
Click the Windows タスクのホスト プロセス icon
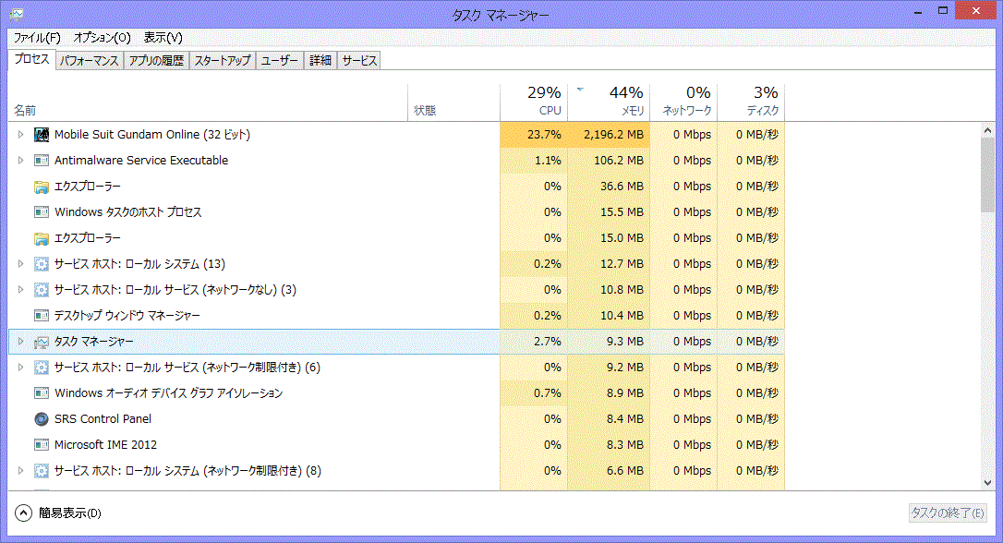click(41, 212)
